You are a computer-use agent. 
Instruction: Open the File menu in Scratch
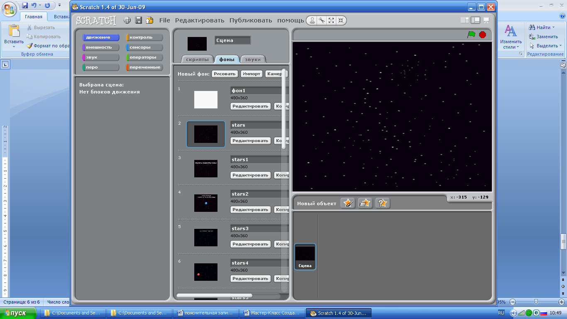tap(164, 20)
